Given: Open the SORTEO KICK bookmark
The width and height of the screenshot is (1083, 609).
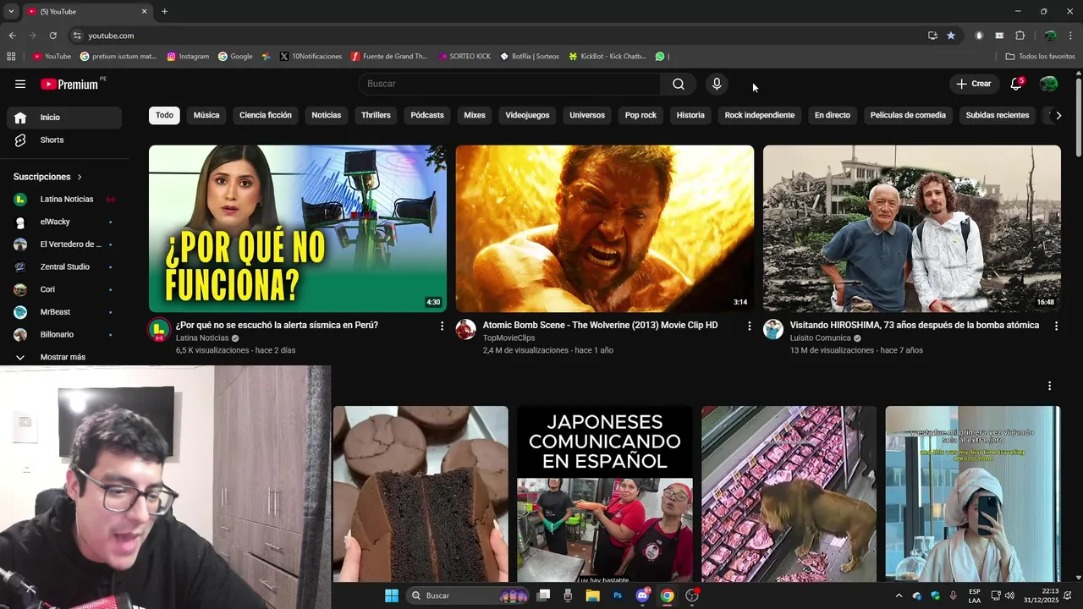Looking at the screenshot, I should pyautogui.click(x=465, y=57).
